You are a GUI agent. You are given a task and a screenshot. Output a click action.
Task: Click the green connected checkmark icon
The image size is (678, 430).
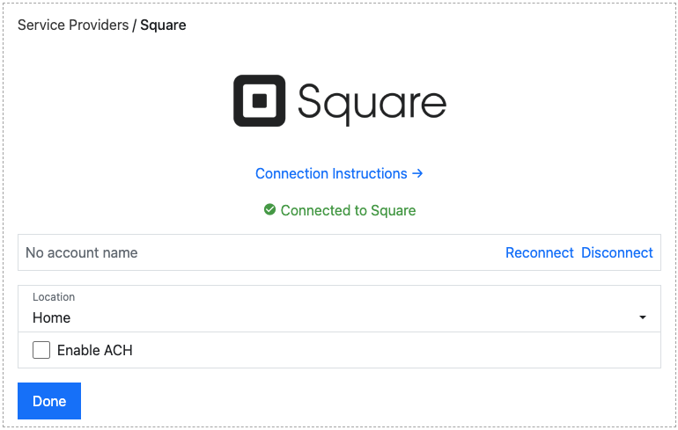[269, 210]
